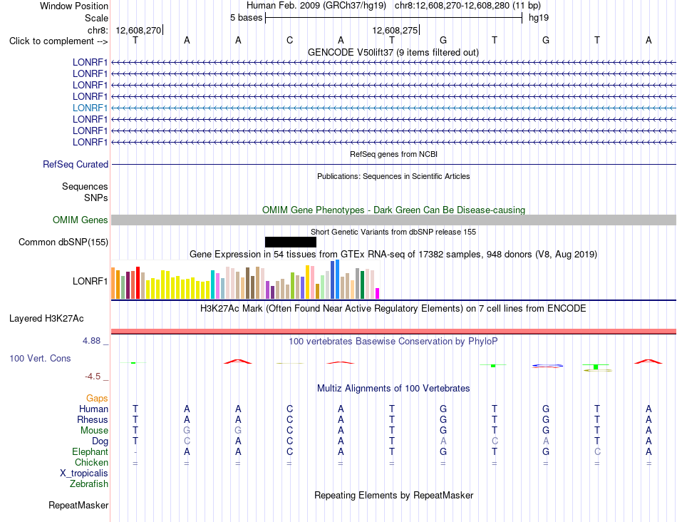Click the orange Gaps label

pyautogui.click(x=97, y=399)
